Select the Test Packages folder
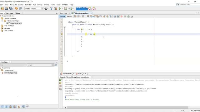The height and width of the screenshot is (112, 200). coord(9,26)
